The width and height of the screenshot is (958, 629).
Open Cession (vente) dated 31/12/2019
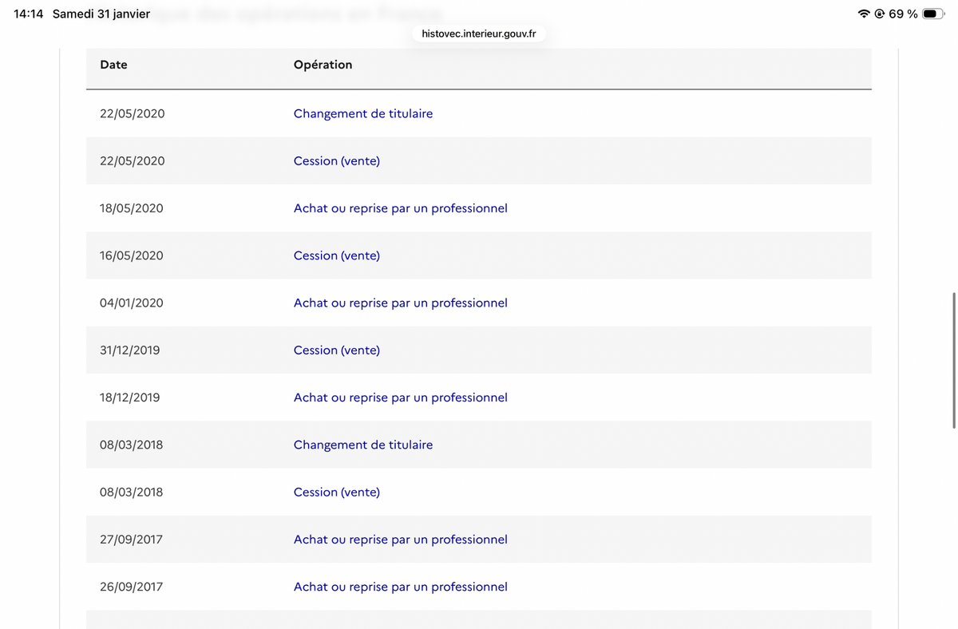coord(337,350)
